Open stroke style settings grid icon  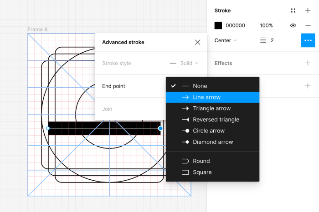point(293,10)
